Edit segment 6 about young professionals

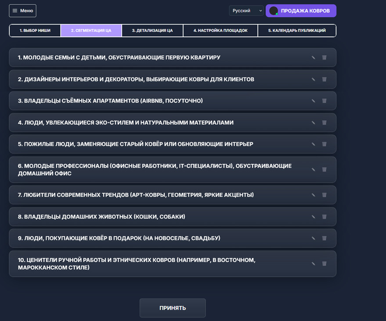314,169
